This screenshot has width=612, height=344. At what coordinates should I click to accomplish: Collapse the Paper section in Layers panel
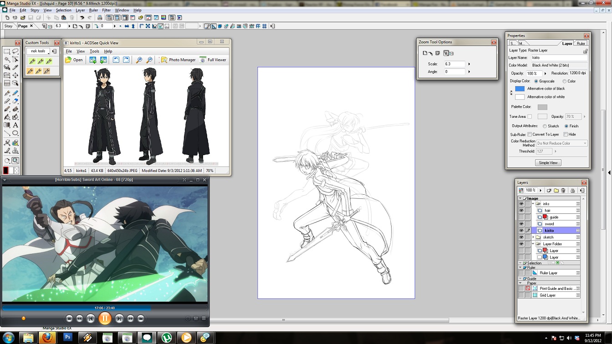[x=520, y=283]
